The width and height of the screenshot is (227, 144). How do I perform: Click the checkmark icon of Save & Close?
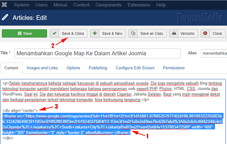pyautogui.click(x=54, y=33)
